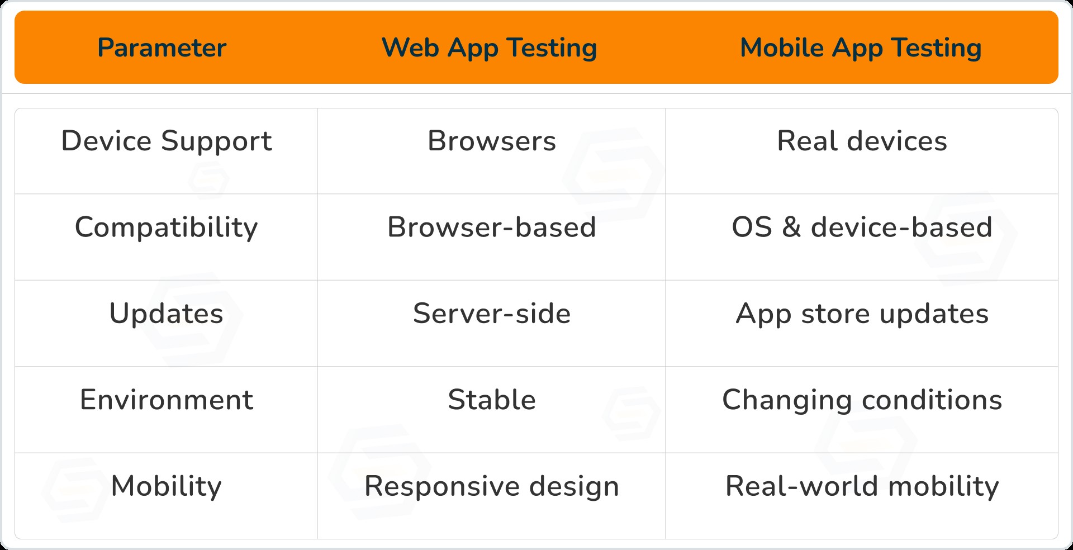Click the Changing conditions cell
1073x550 pixels.
click(862, 400)
